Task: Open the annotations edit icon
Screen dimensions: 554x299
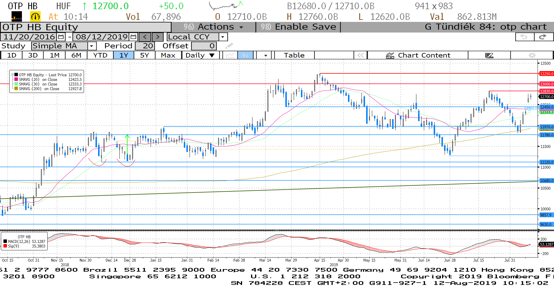Action: coord(489,55)
